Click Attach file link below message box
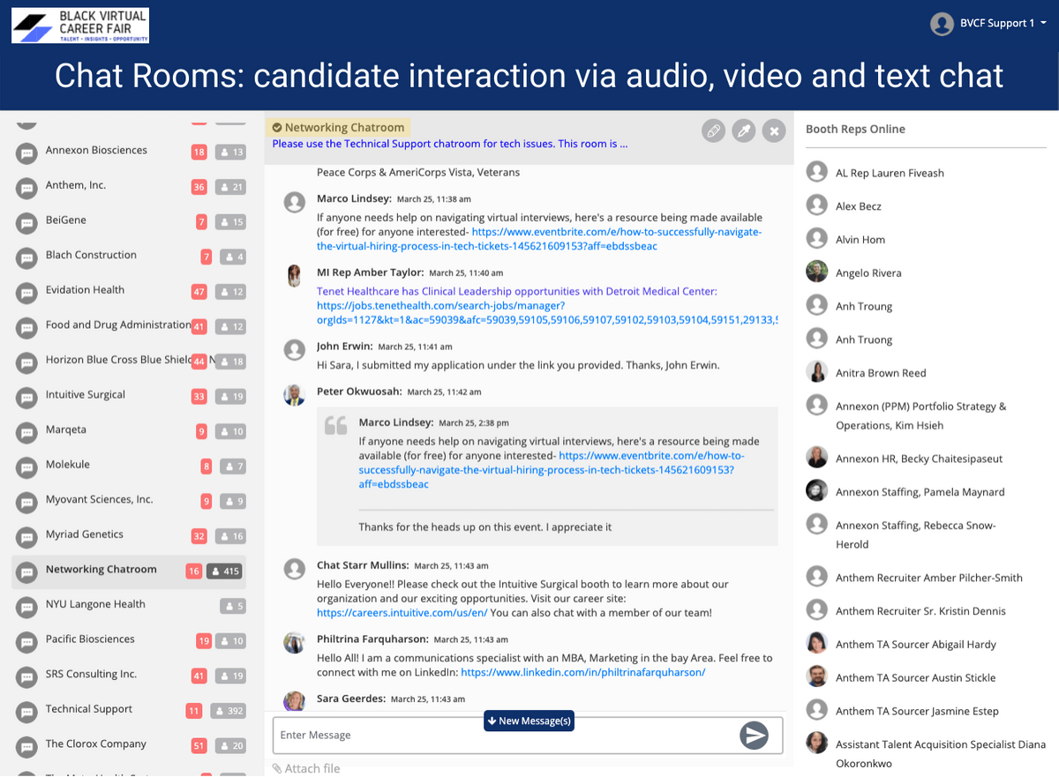 306,768
